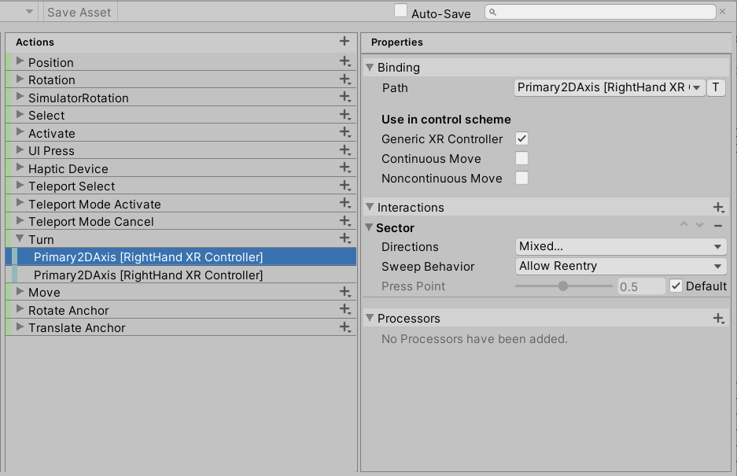Enable Continuous Move control scheme
The width and height of the screenshot is (737, 476).
point(521,158)
